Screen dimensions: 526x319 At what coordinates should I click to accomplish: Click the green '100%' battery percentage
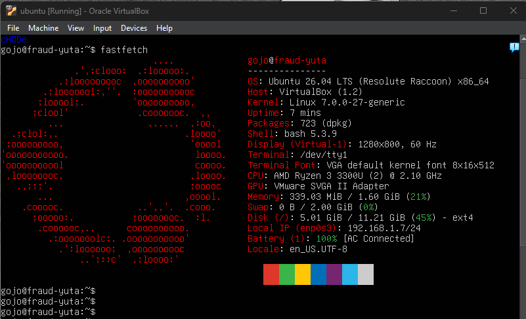click(x=326, y=238)
